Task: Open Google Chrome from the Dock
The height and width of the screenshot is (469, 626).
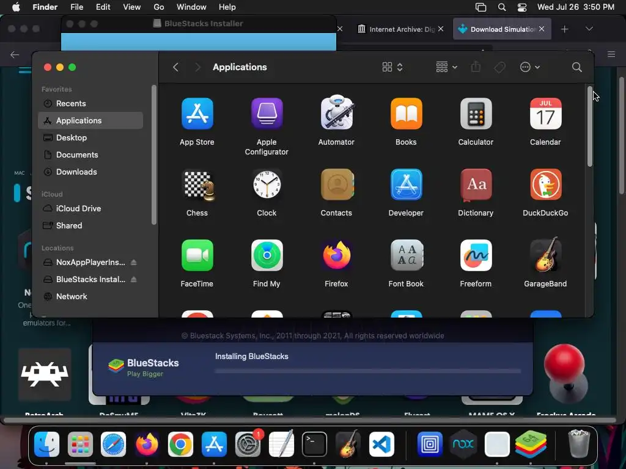Action: point(180,445)
